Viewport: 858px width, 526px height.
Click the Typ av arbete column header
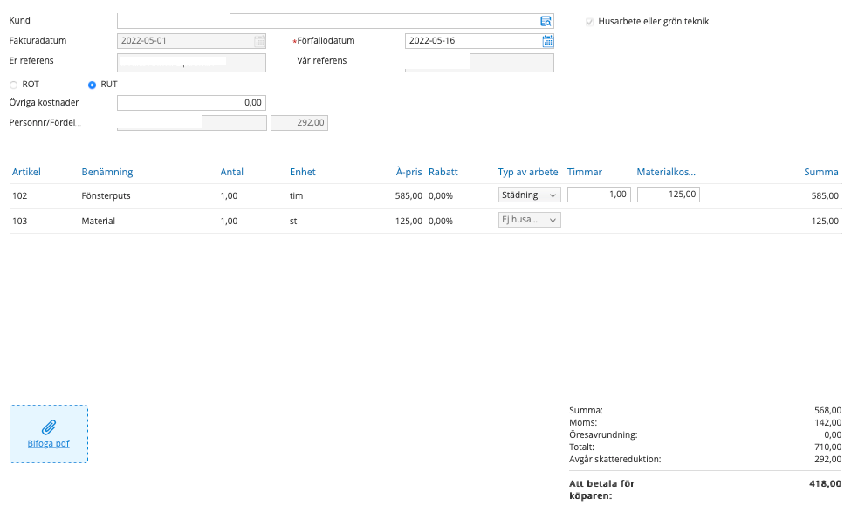click(527, 172)
